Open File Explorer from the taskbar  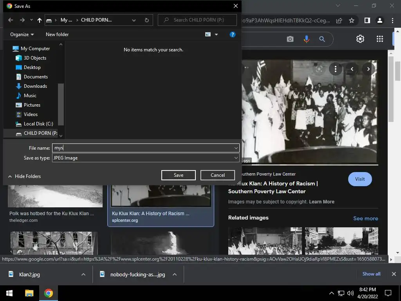tap(29, 293)
